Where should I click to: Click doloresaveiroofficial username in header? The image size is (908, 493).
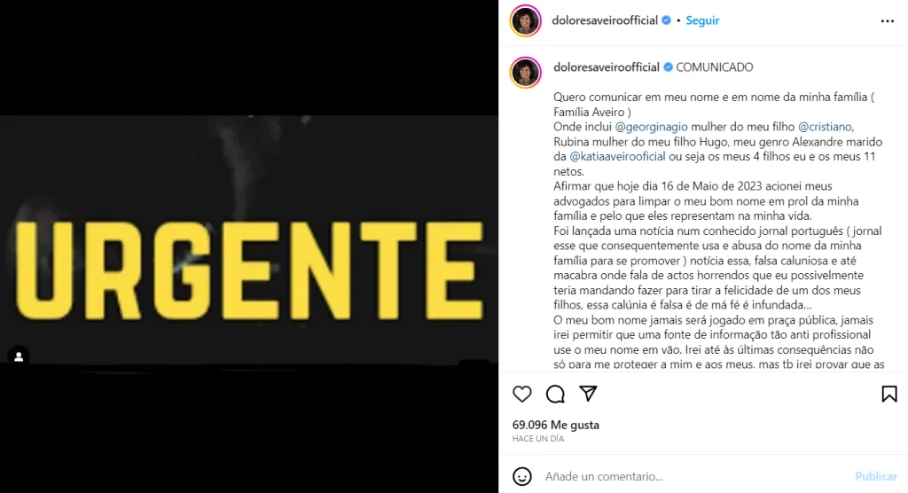pos(605,20)
